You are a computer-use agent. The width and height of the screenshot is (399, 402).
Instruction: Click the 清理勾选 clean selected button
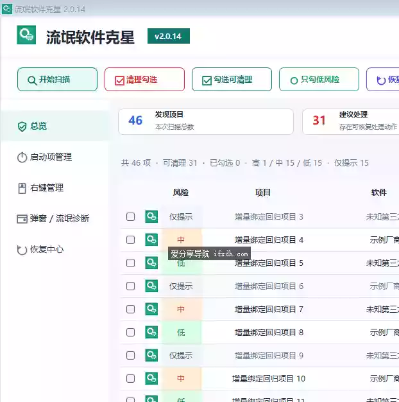click(x=144, y=80)
